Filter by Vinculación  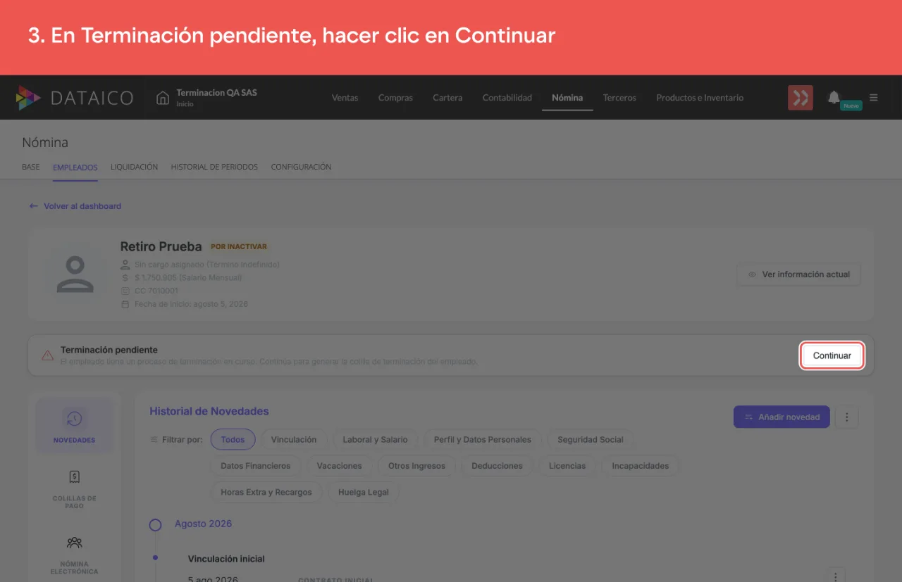pyautogui.click(x=294, y=439)
